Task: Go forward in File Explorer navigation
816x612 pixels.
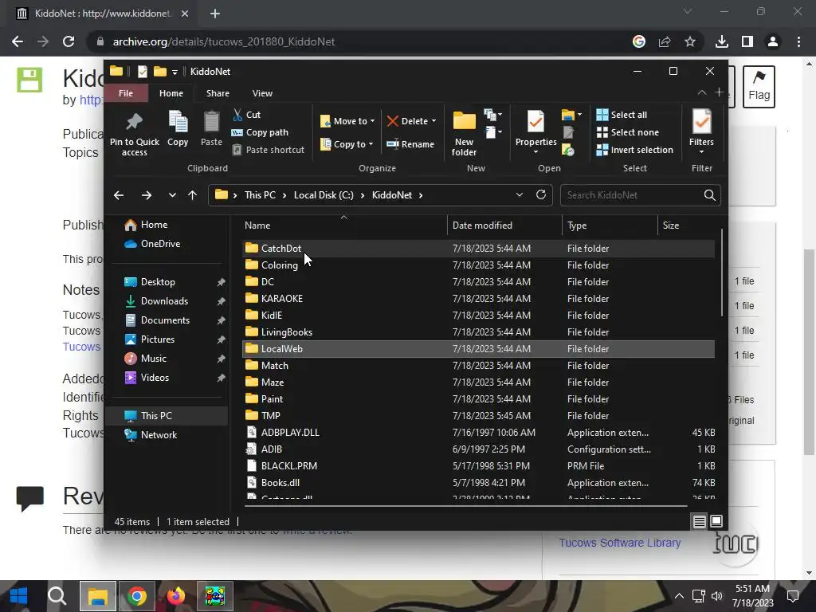Action: click(147, 195)
